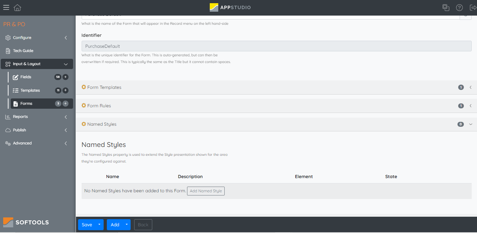Click the Forms count badge 3
This screenshot has height=233, width=477.
(x=58, y=103)
